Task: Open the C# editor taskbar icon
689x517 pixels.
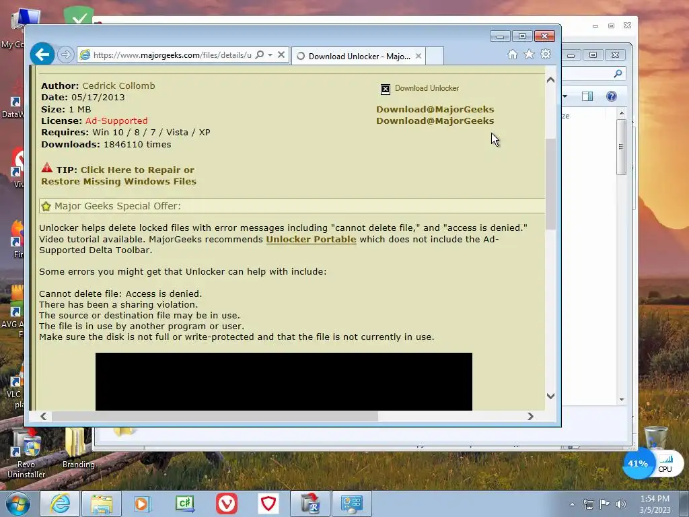Action: [x=184, y=504]
